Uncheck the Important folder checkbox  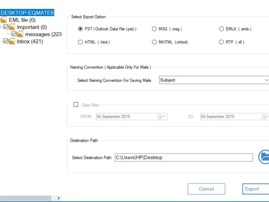[6, 27]
